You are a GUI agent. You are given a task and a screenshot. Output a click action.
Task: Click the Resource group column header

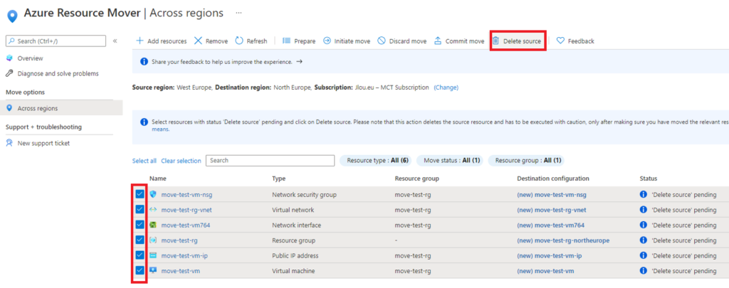pyautogui.click(x=416, y=178)
